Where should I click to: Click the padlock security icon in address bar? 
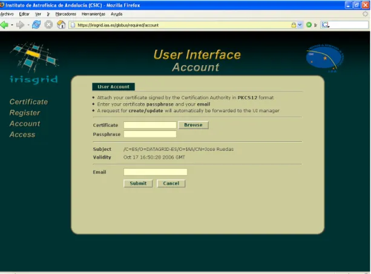[294, 25]
